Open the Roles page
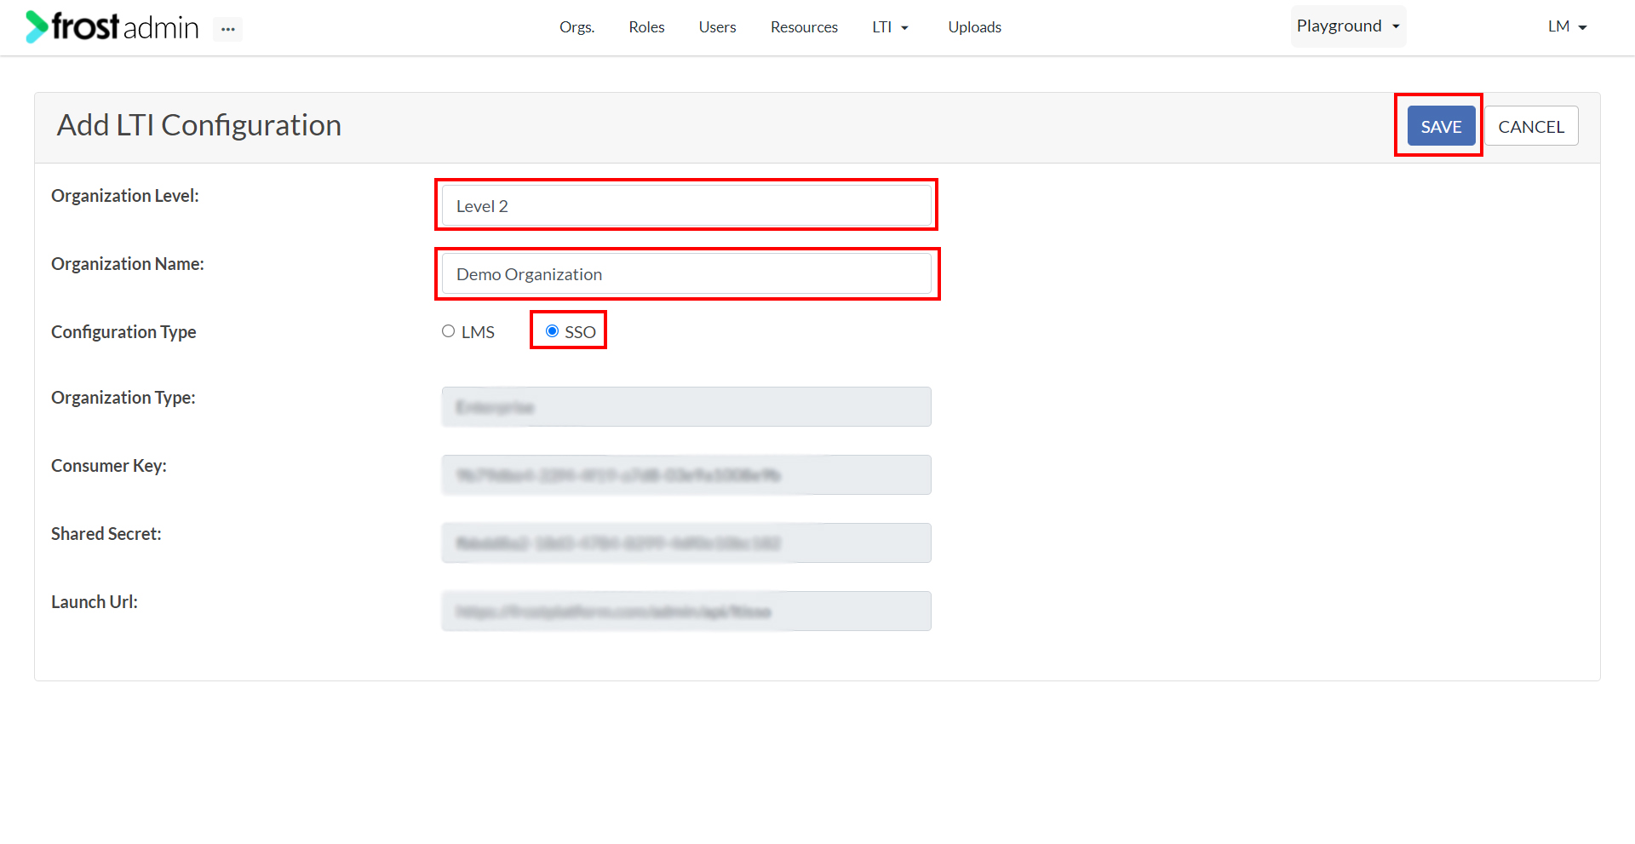Screen dimensions: 1635x844 646,26
